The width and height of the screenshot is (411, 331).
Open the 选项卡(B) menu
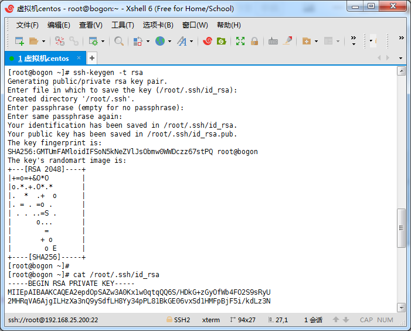[x=158, y=25]
